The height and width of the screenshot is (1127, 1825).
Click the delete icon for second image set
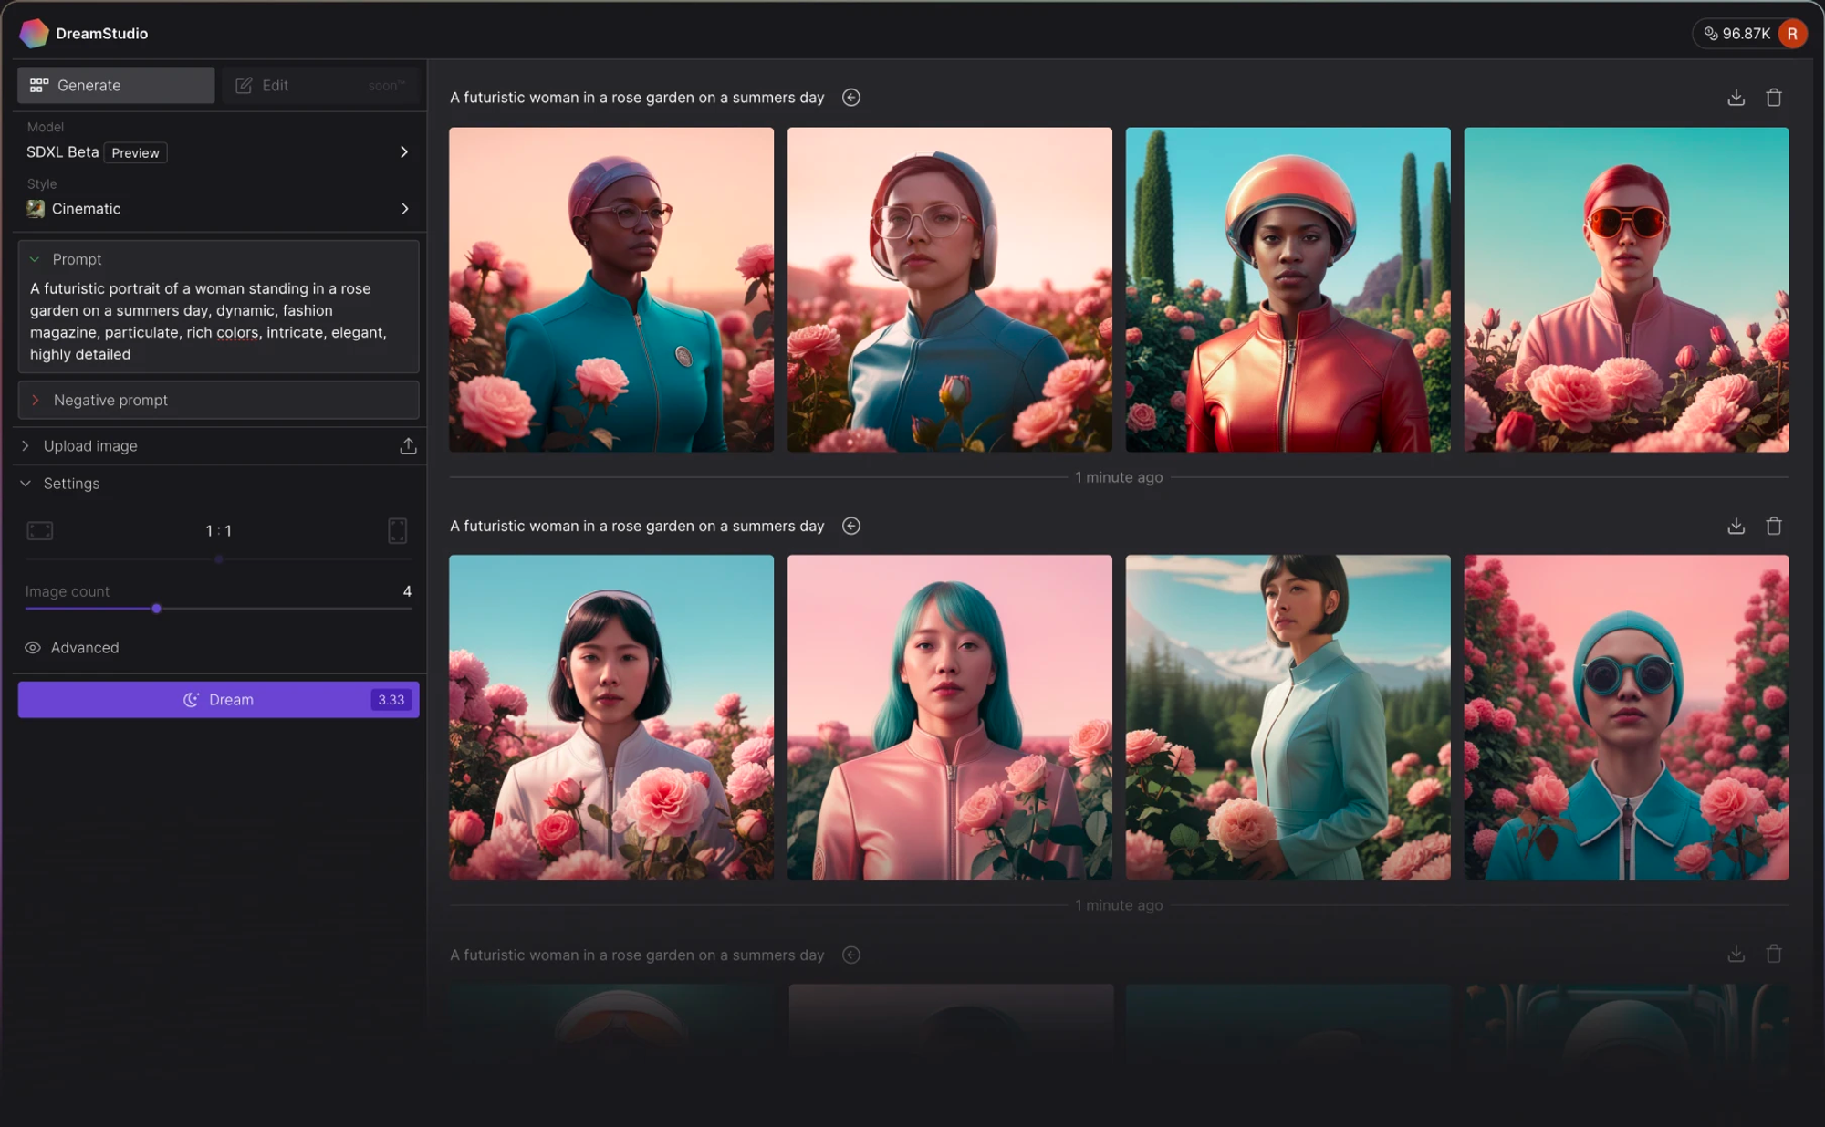point(1774,526)
